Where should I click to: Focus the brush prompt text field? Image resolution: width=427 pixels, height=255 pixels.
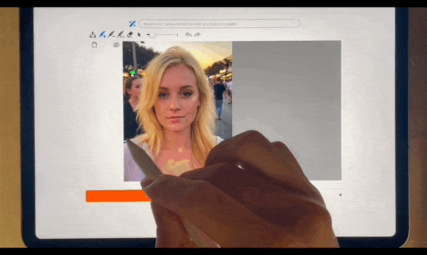point(220,24)
